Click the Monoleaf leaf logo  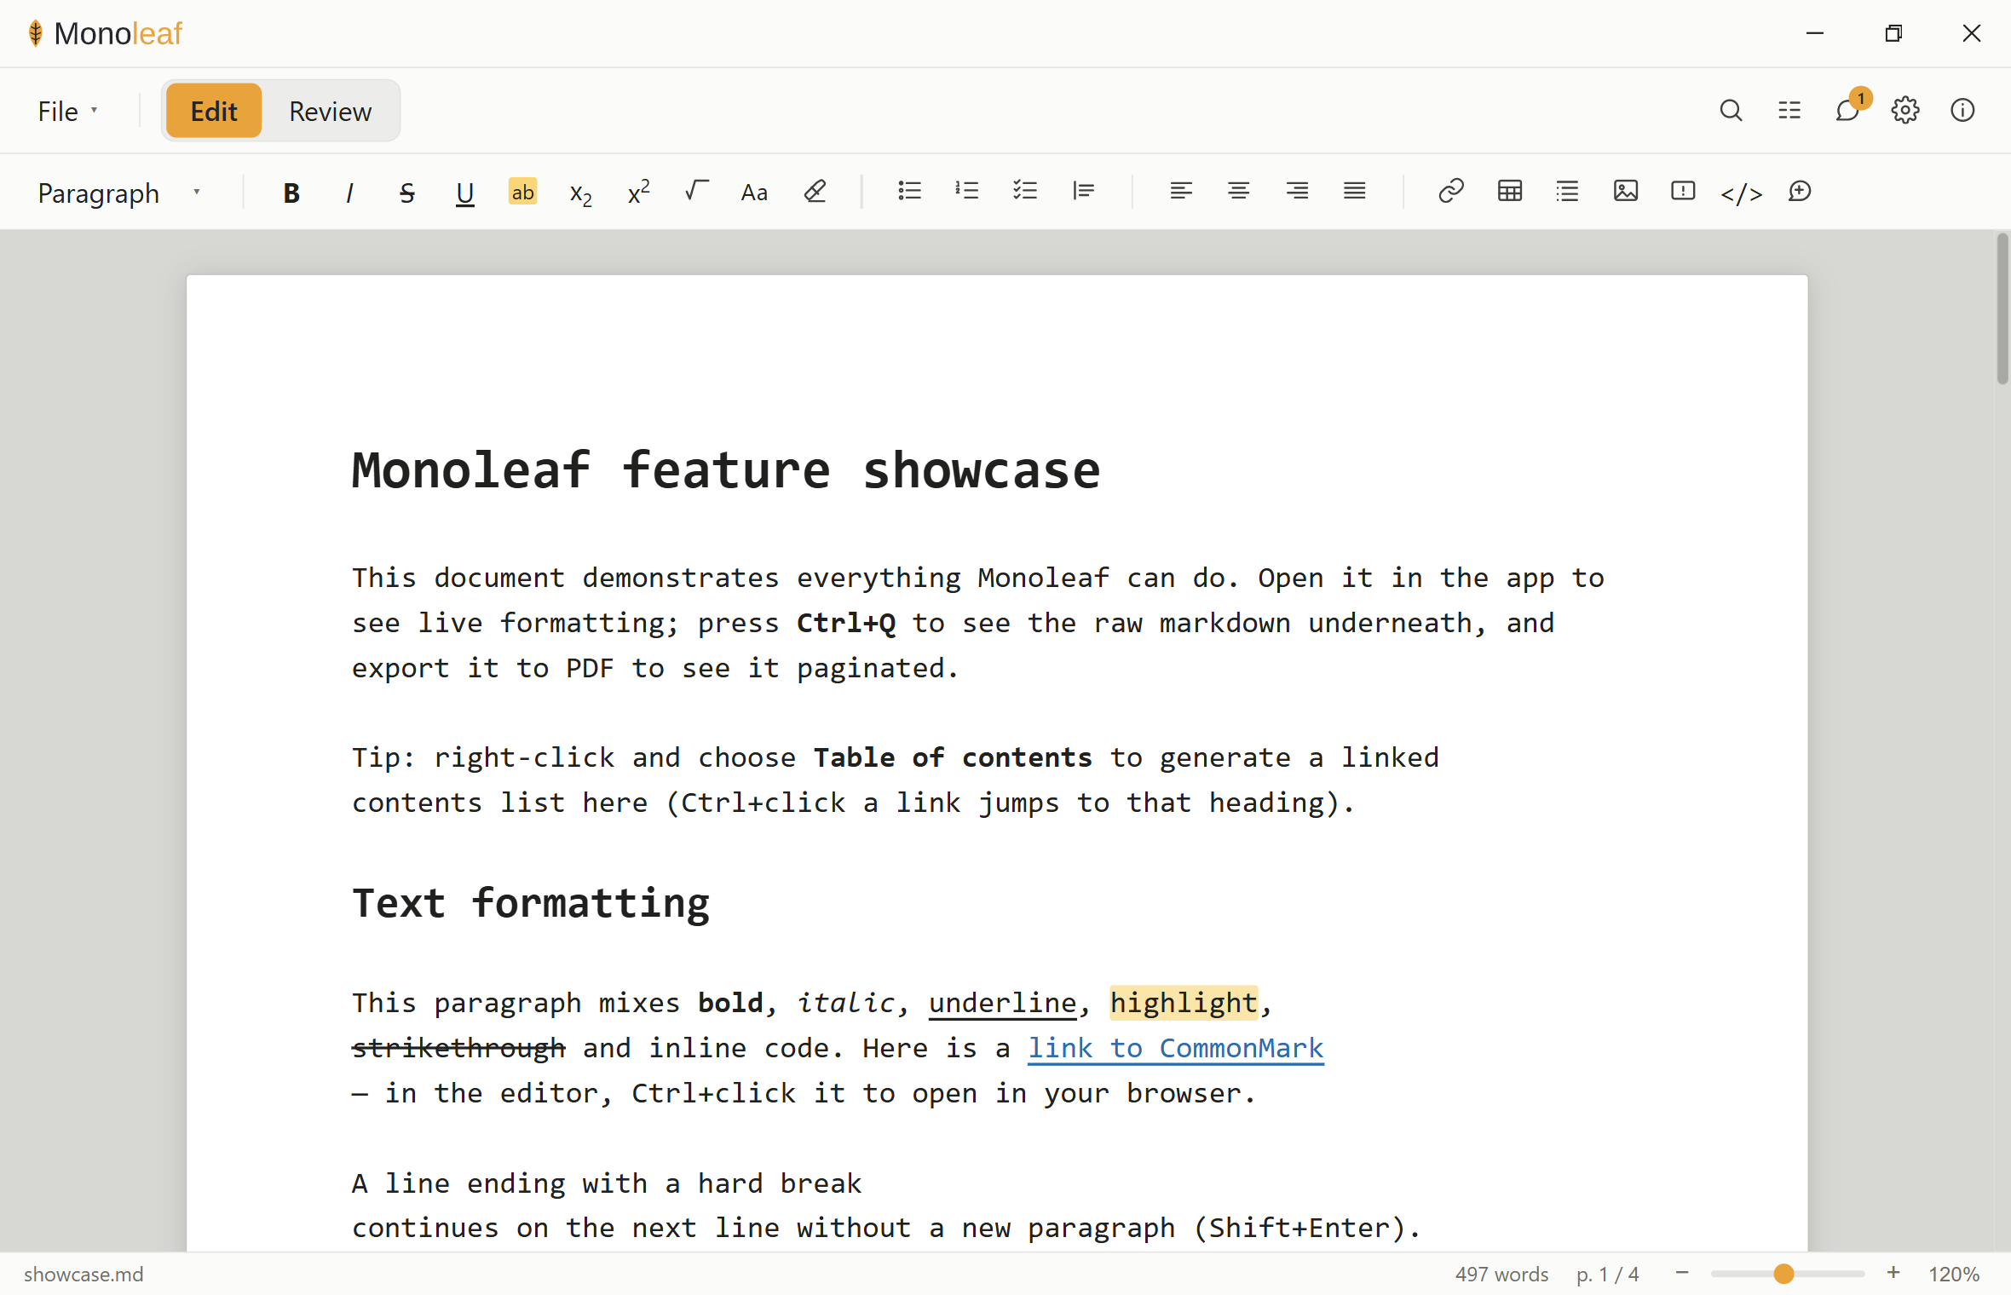click(x=35, y=33)
